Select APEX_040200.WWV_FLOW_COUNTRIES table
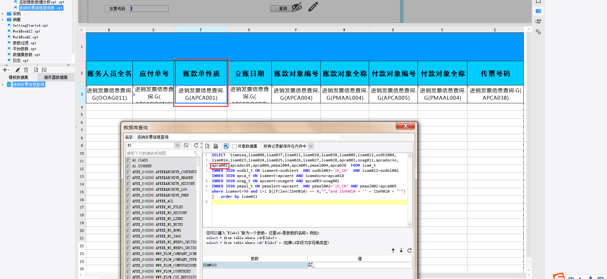This screenshot has width=607, height=279. [x=161, y=271]
